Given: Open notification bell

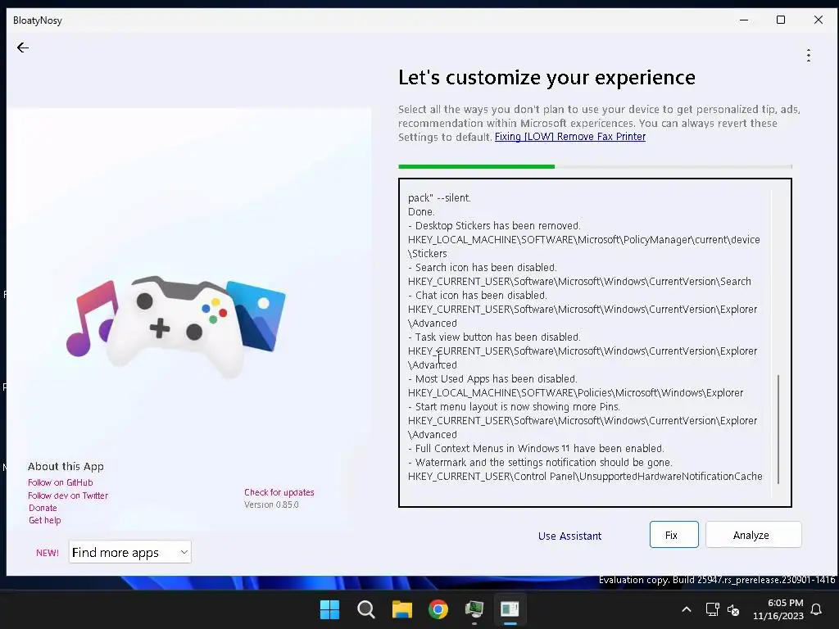Looking at the screenshot, I should point(817,609).
